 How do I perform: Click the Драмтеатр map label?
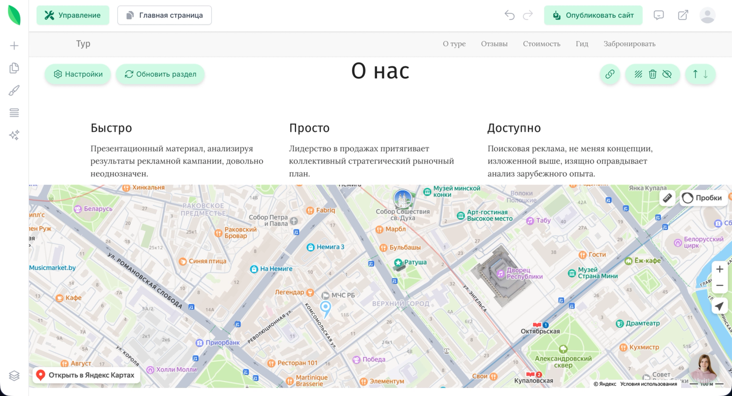click(638, 323)
